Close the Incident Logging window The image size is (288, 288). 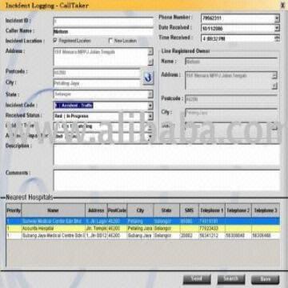point(282,6)
